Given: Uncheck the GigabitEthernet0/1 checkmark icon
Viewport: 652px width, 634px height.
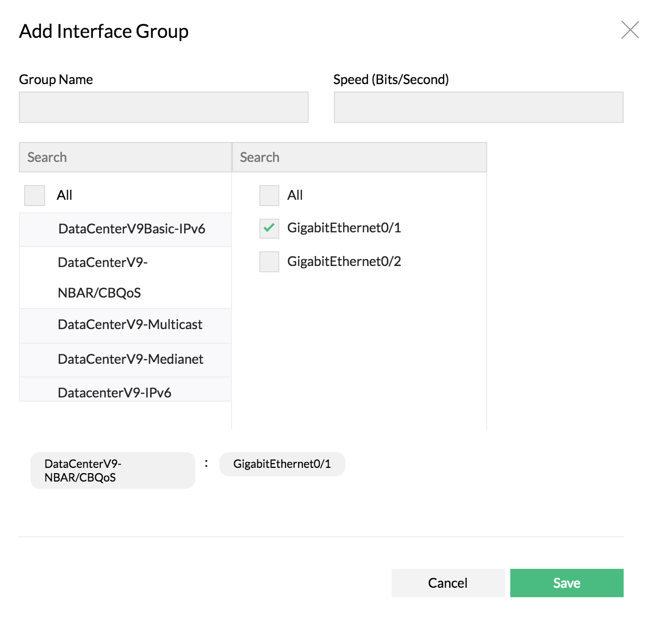Looking at the screenshot, I should pyautogui.click(x=269, y=228).
